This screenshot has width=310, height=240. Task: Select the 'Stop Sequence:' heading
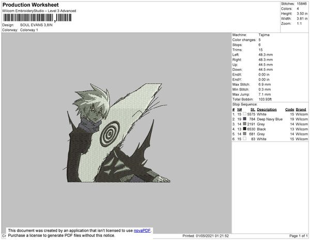(x=245, y=104)
